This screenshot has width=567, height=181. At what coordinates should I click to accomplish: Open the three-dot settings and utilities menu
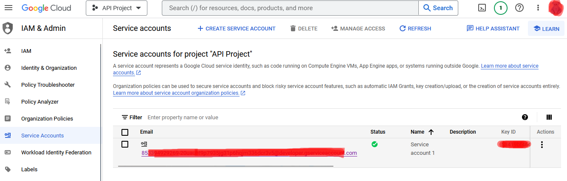pos(538,8)
